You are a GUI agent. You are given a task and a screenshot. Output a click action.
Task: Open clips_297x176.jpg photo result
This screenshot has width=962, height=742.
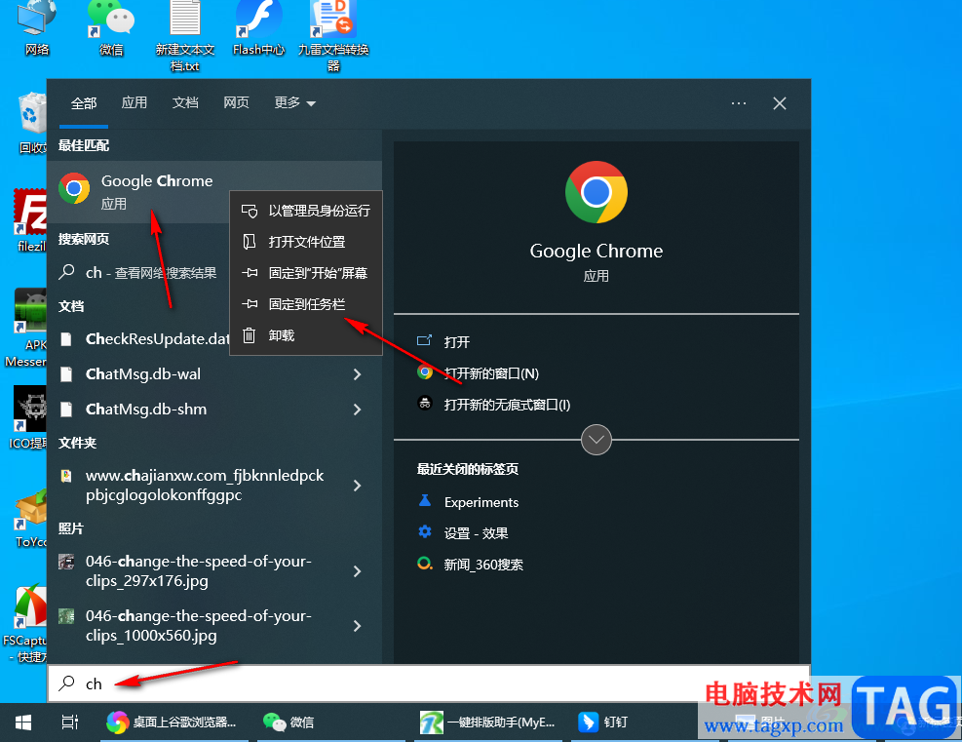pos(196,571)
